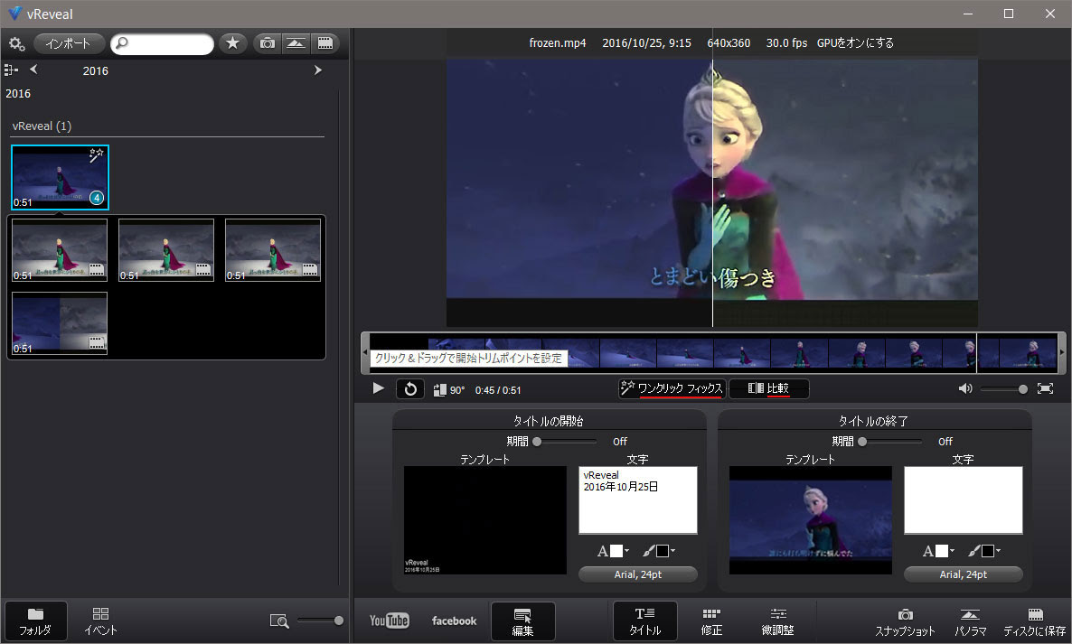Click the thumbnail zoom magnifier icon

(279, 621)
